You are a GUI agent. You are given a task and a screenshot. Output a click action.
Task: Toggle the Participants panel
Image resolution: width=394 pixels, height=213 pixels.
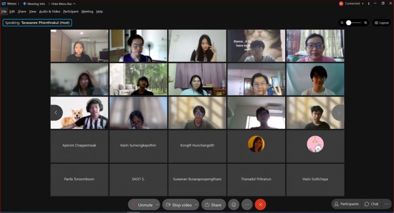(x=346, y=204)
